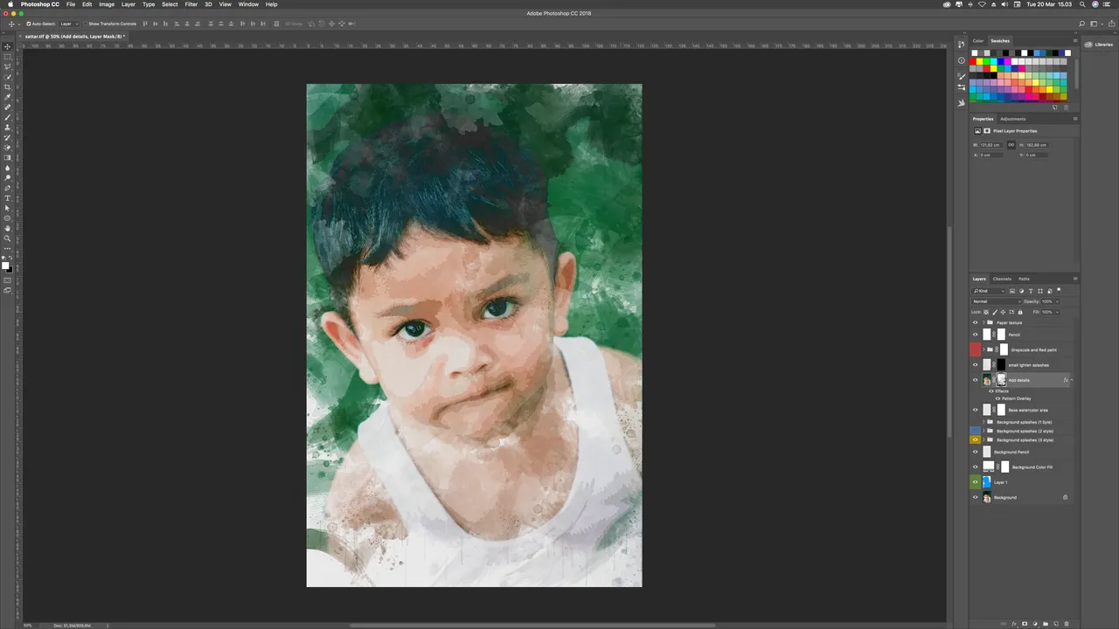Screen dimensions: 1119x629
Task: Open the Filter menu
Action: click(191, 4)
